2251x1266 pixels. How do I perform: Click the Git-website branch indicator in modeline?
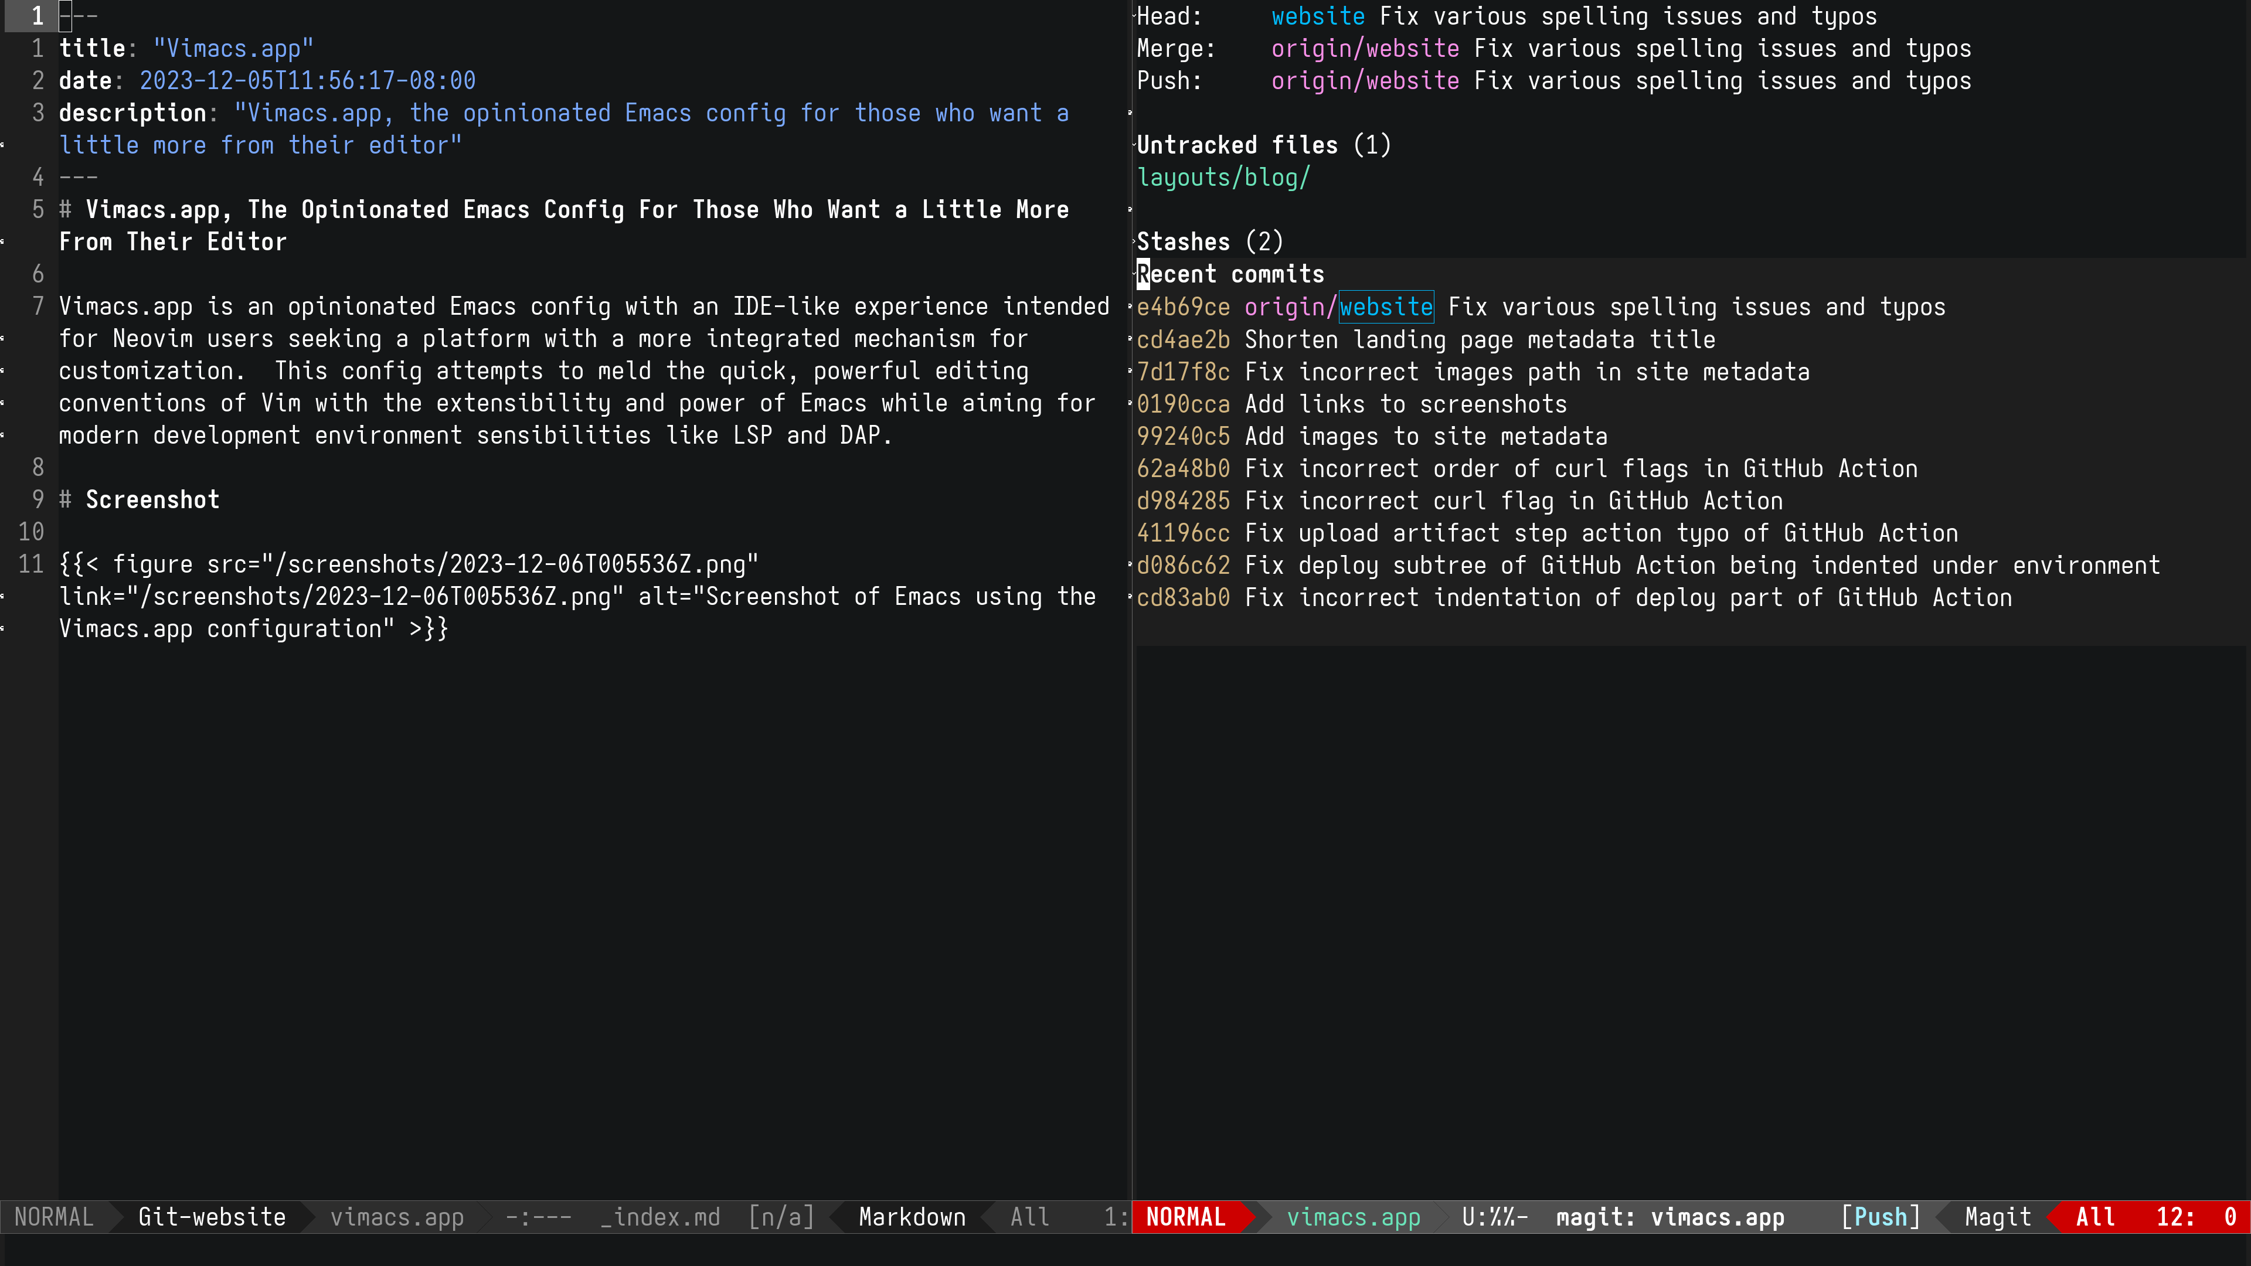[x=212, y=1217]
